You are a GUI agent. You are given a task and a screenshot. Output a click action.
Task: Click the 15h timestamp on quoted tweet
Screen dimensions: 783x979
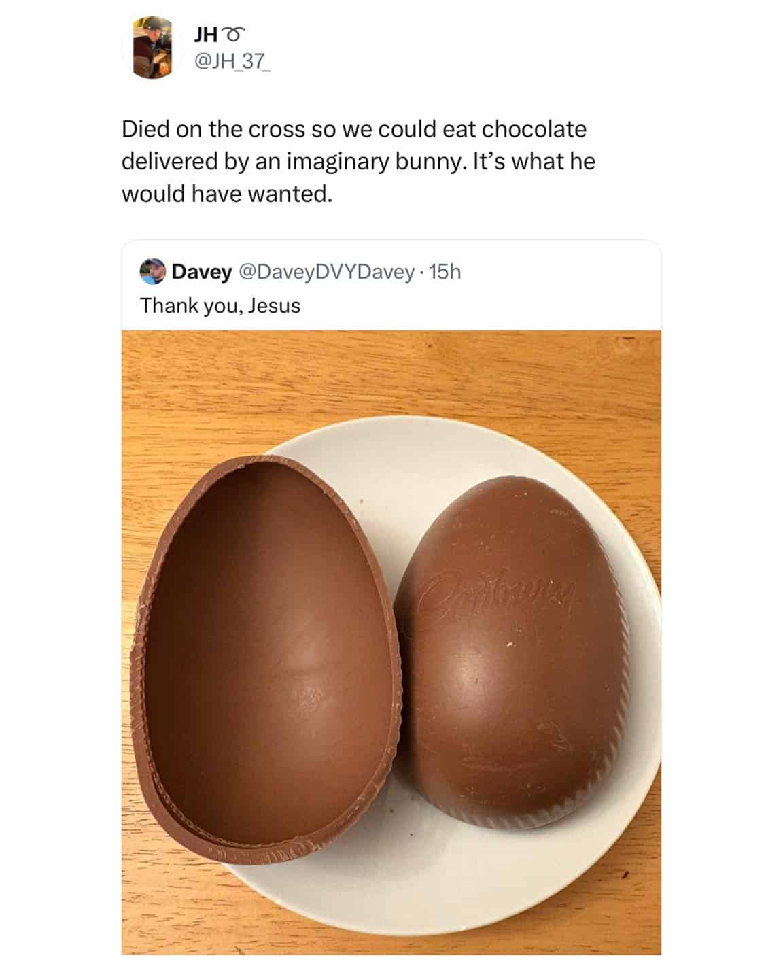[x=446, y=272]
